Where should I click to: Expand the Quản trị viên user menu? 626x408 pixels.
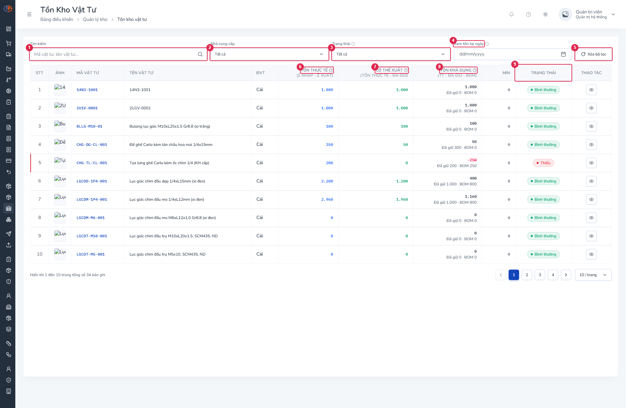pos(587,14)
